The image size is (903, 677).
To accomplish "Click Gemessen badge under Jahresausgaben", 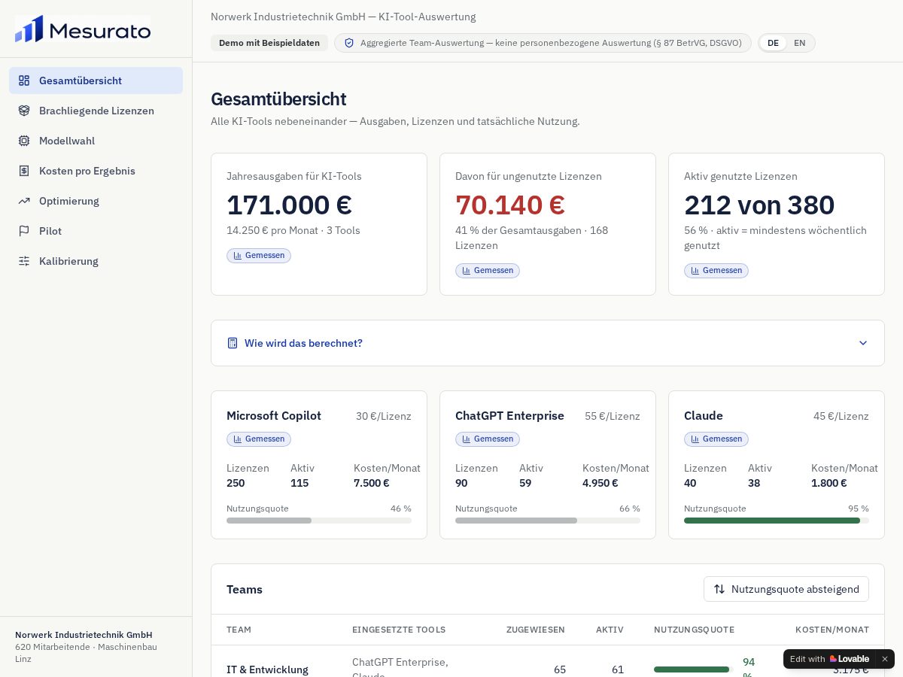I will tap(259, 256).
